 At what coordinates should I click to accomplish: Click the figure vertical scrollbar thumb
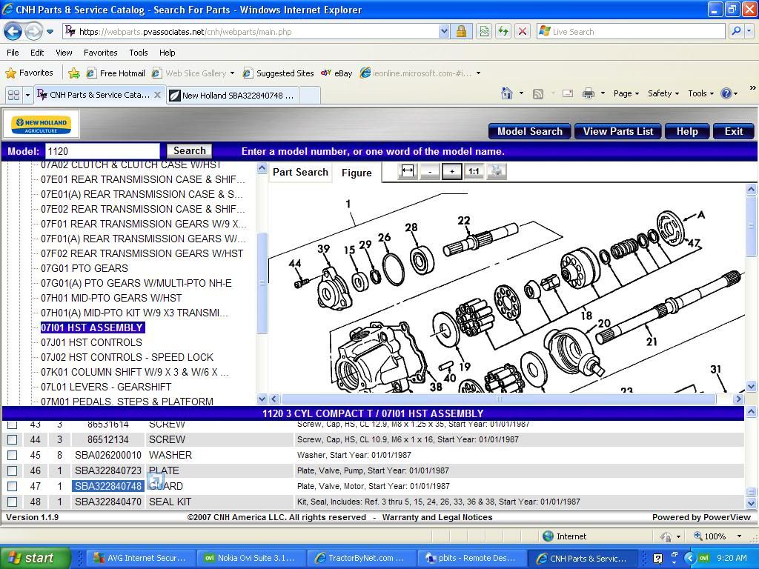pyautogui.click(x=752, y=227)
